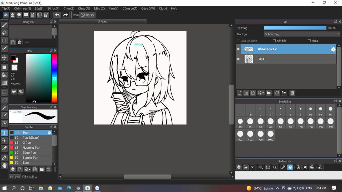
Task: Click the Undo arrow in top toolbar
Action: 57,15
